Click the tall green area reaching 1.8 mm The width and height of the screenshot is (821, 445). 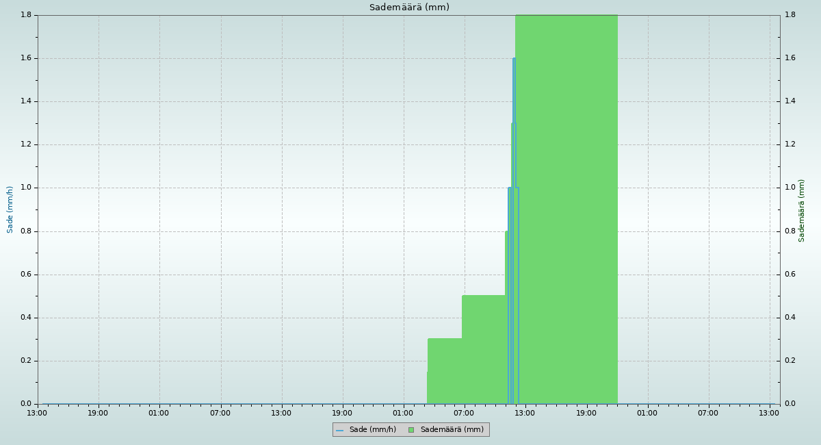pyautogui.click(x=566, y=205)
